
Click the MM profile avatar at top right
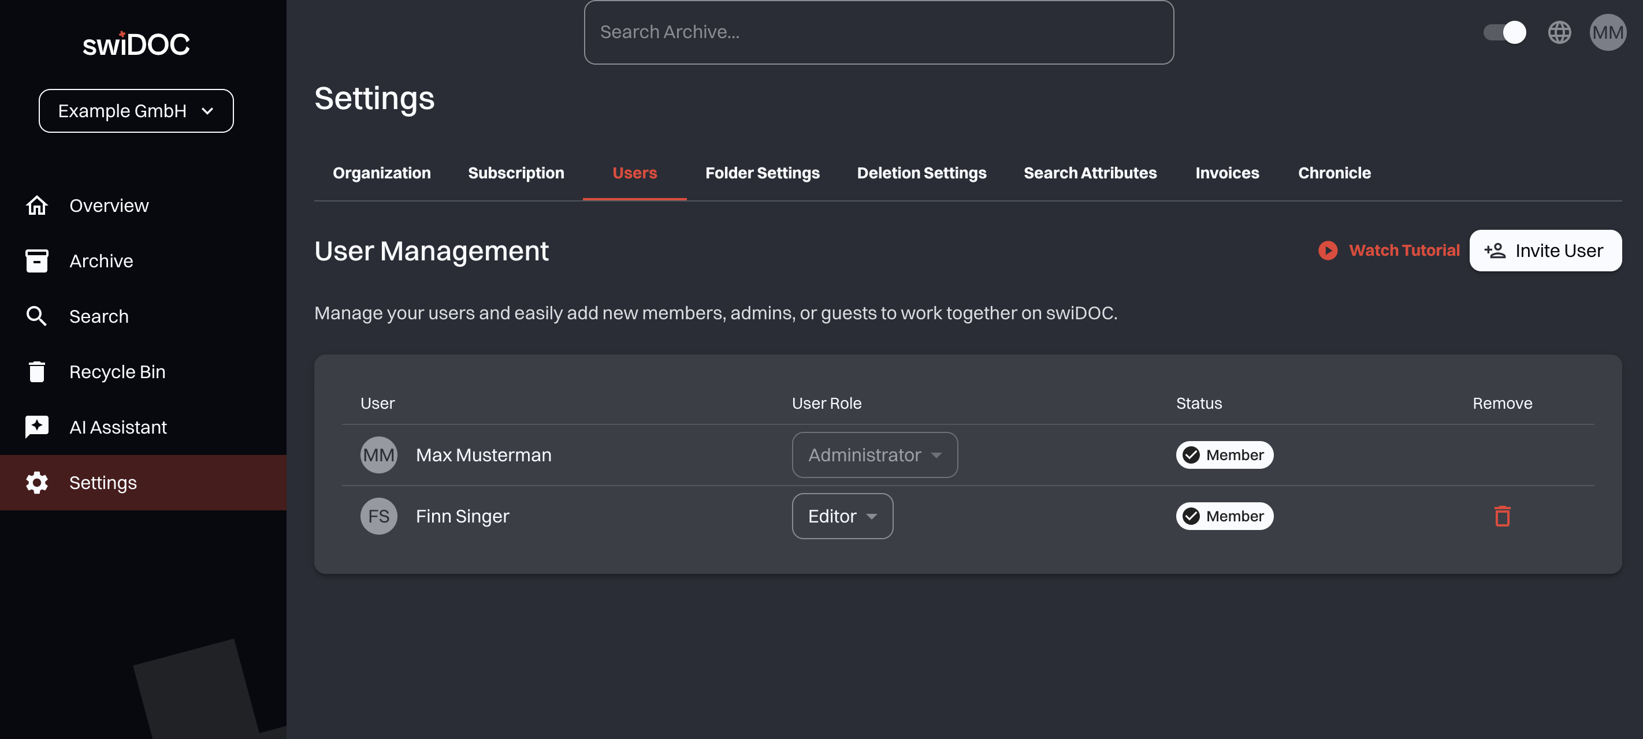1607,32
